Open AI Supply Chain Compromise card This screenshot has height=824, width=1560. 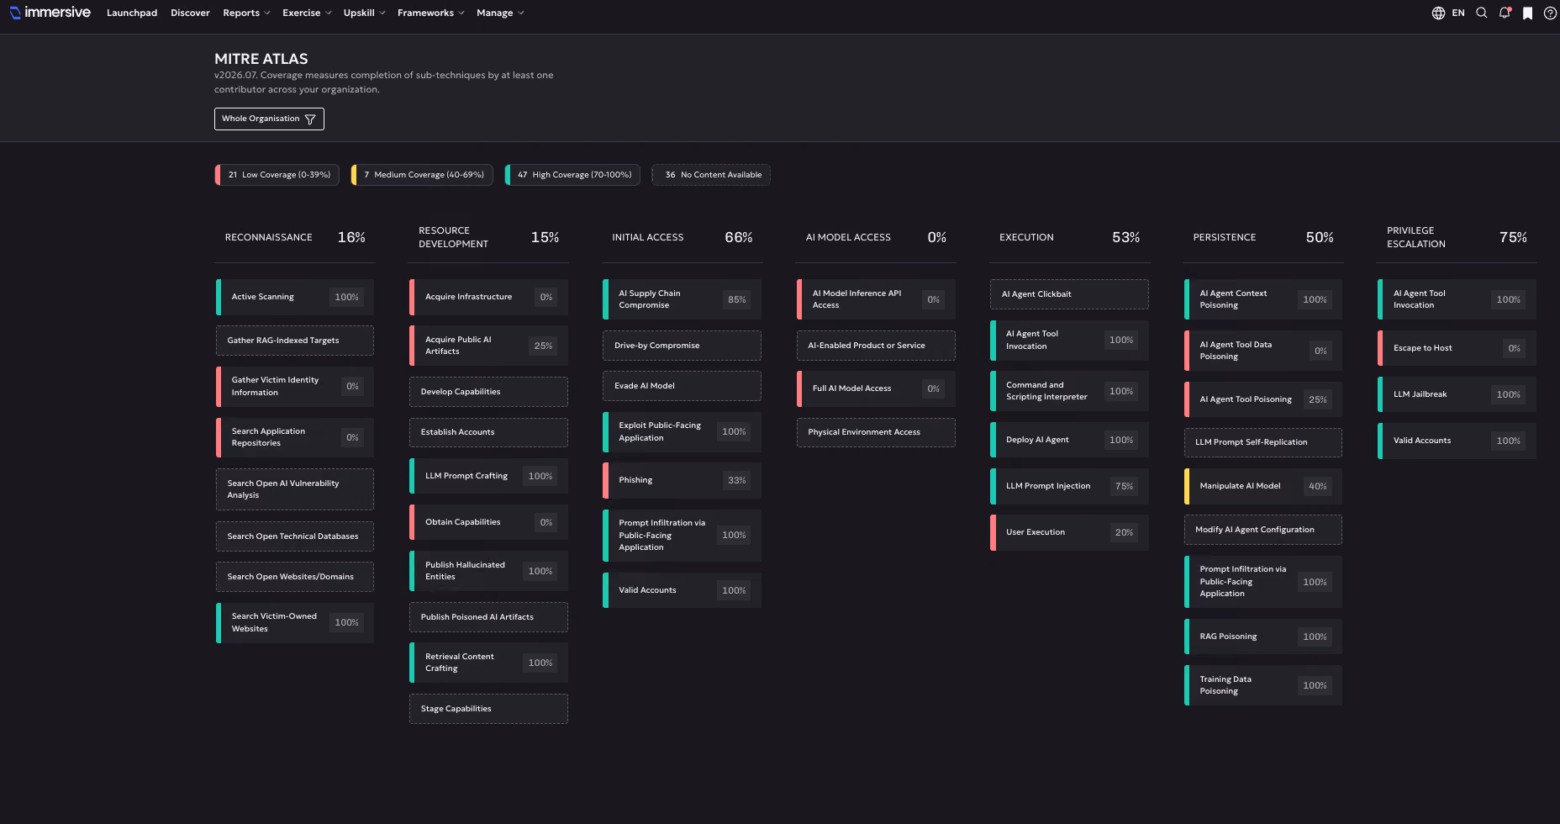[x=682, y=299]
